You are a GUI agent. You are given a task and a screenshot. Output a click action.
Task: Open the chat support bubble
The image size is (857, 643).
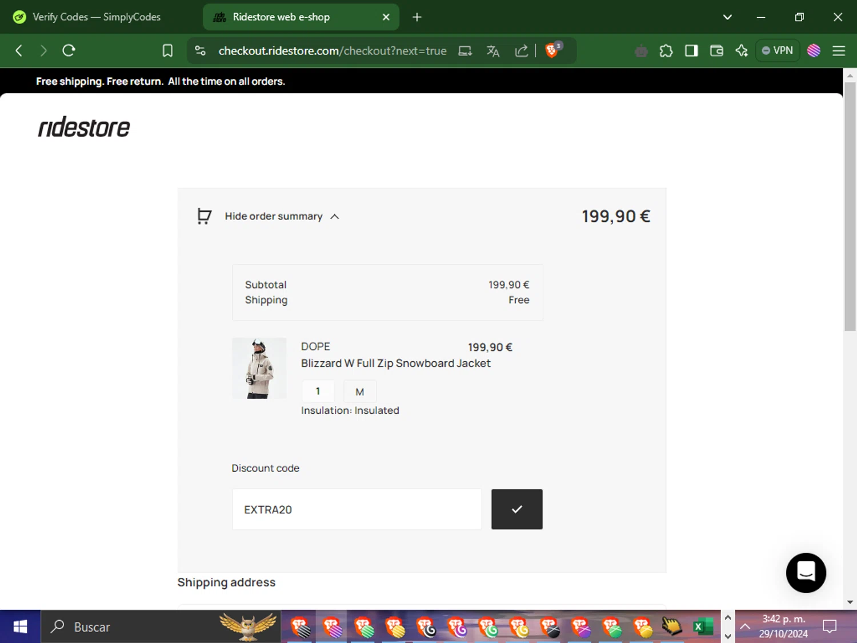(x=806, y=572)
